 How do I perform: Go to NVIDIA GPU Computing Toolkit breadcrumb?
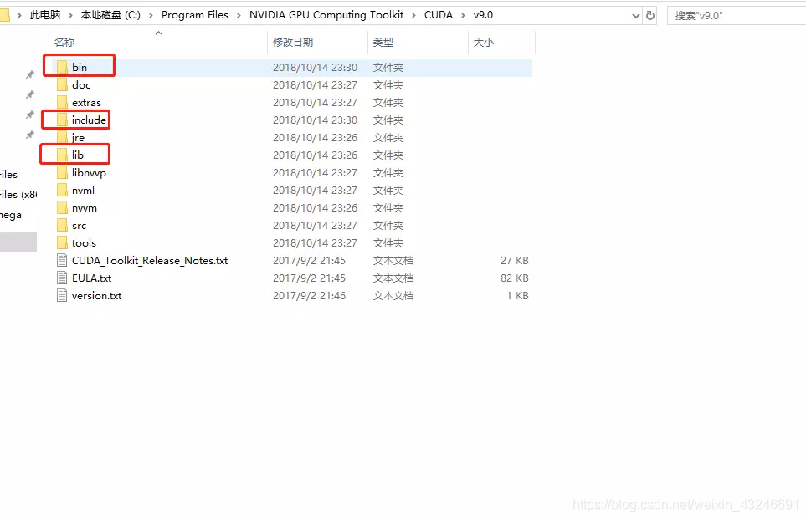click(326, 15)
